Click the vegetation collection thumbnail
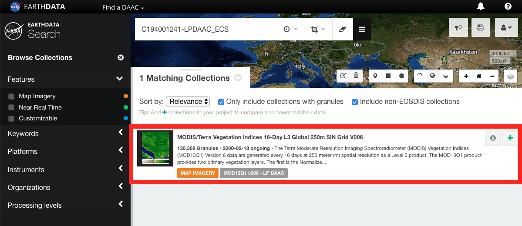This screenshot has height=226, width=522. click(x=155, y=149)
